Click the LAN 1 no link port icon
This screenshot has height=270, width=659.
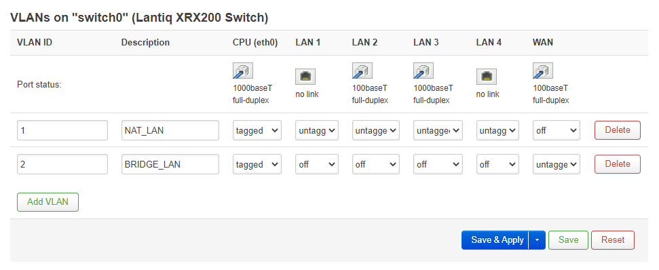(305, 77)
